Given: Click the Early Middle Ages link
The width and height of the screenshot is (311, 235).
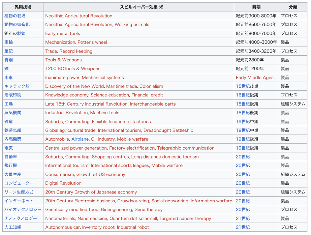Looking at the screenshot, I should point(254,78).
